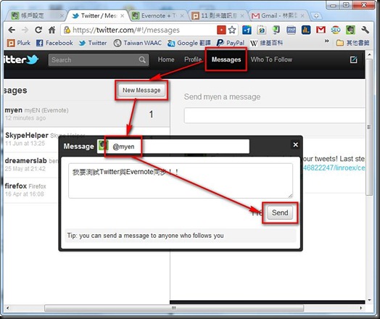Expand hidden bookmarks chevron
Viewport: 380px width, 319px height.
coord(326,41)
